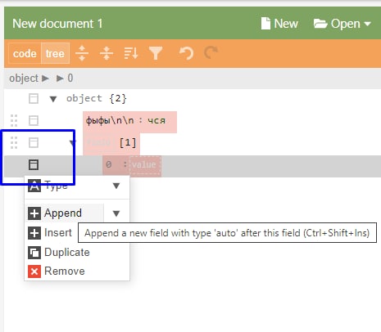
Task: Open the Open dropdown menu
Action: click(342, 24)
